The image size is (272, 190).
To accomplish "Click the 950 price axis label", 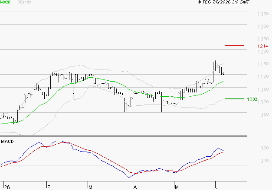I will click(265, 114).
